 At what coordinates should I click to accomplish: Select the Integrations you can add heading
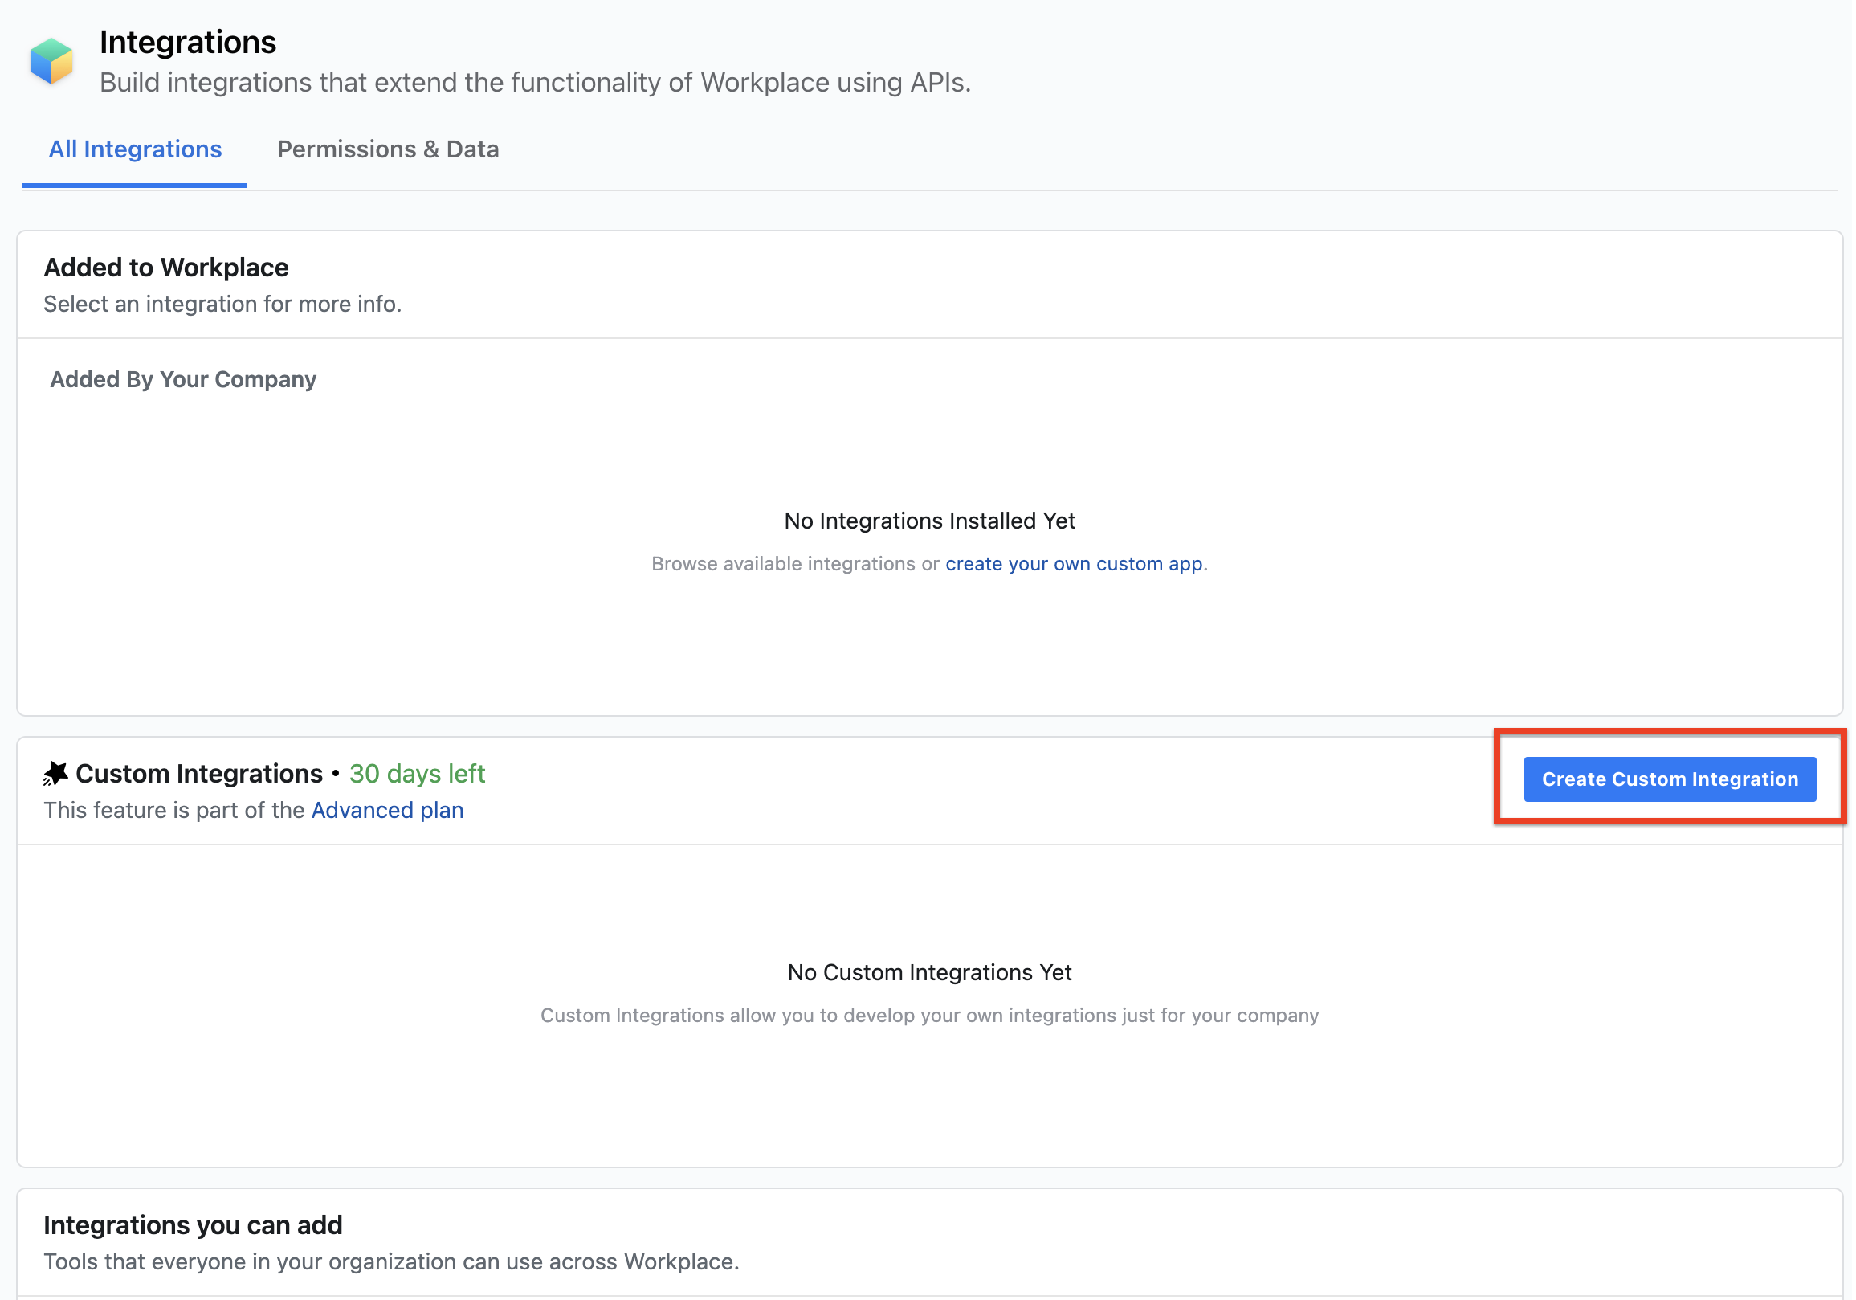pos(194,1224)
